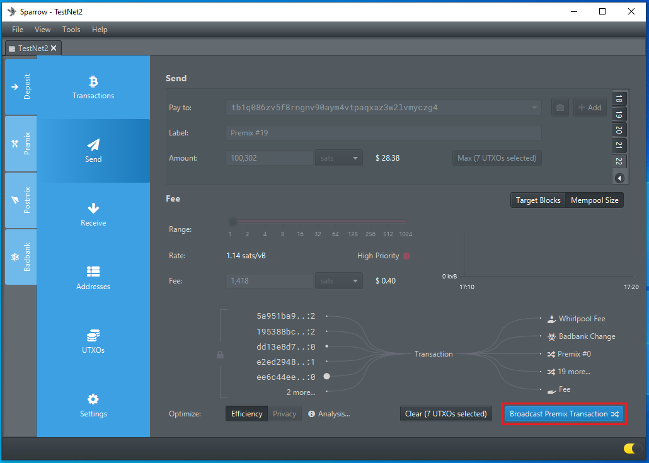Screen dimensions: 649x463
Task: Click Max (7 UTXOs selected) button
Action: (x=497, y=158)
